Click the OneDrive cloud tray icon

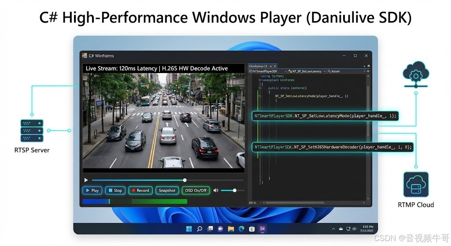click(341, 229)
